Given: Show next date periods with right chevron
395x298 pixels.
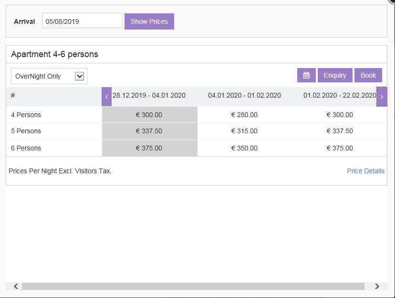Looking at the screenshot, I should pyautogui.click(x=382, y=97).
